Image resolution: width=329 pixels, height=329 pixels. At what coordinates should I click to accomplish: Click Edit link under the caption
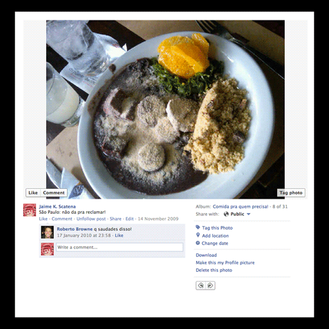(x=130, y=218)
